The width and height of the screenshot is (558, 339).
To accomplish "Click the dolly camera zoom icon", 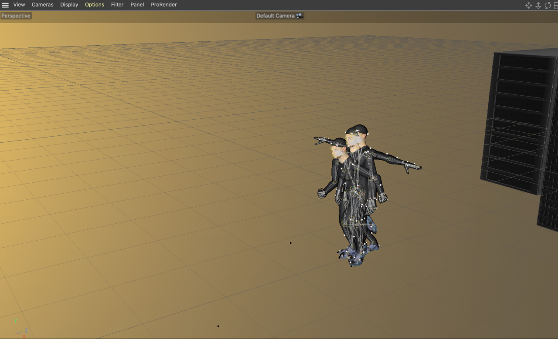I will 538,5.
